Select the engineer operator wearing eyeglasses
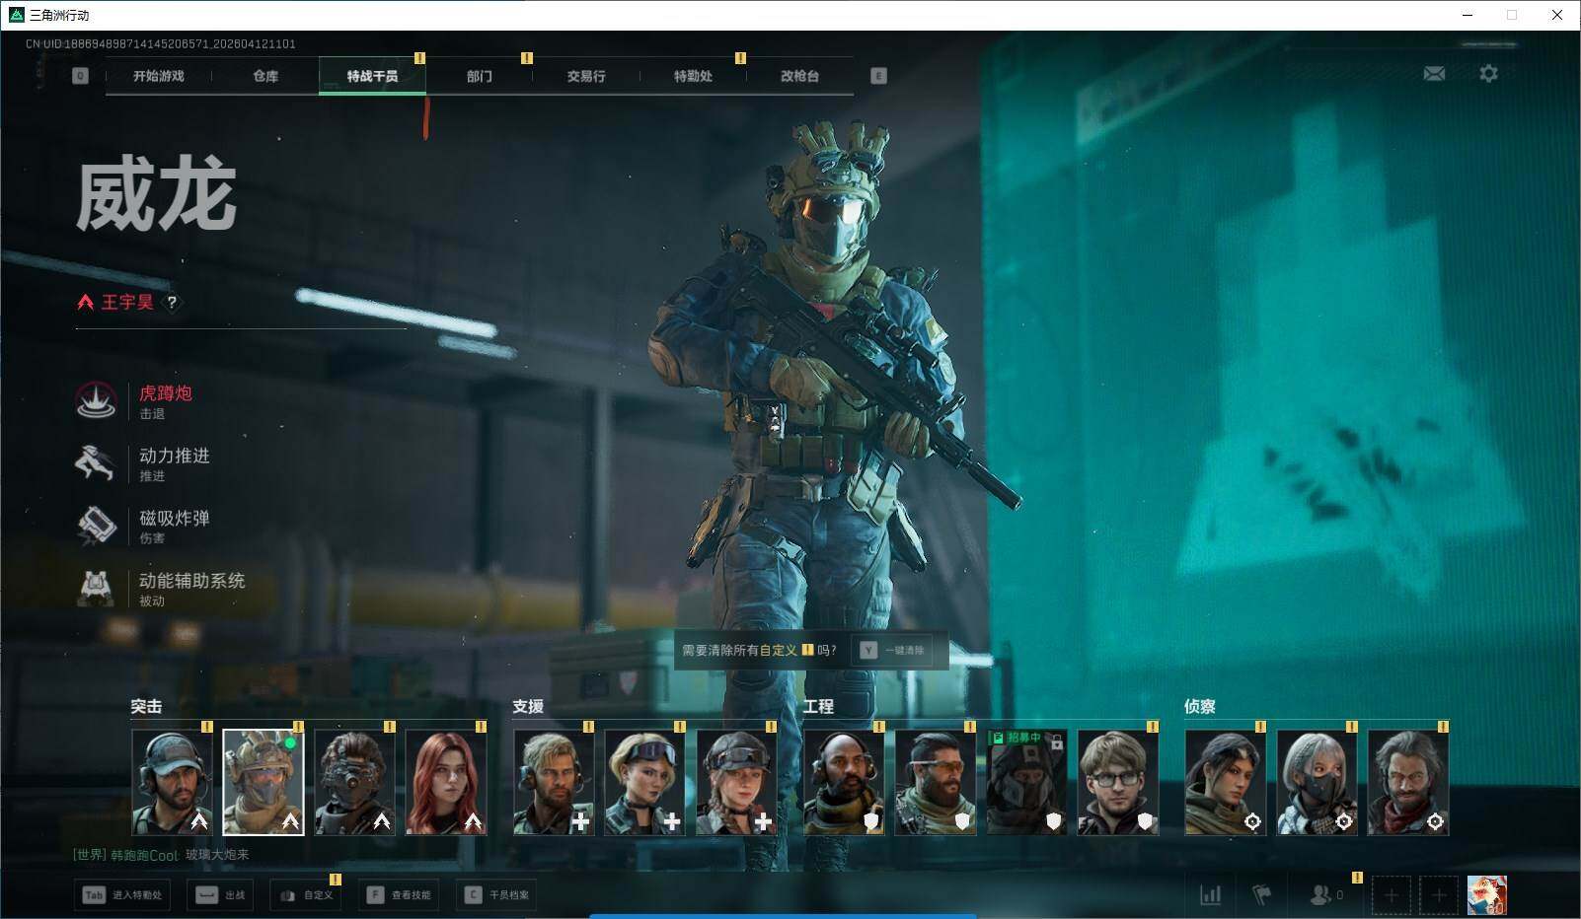The width and height of the screenshot is (1581, 919). pyautogui.click(x=1118, y=783)
